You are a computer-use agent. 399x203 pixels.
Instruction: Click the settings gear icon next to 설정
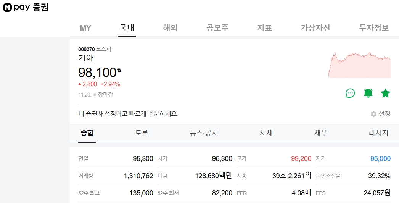373,114
